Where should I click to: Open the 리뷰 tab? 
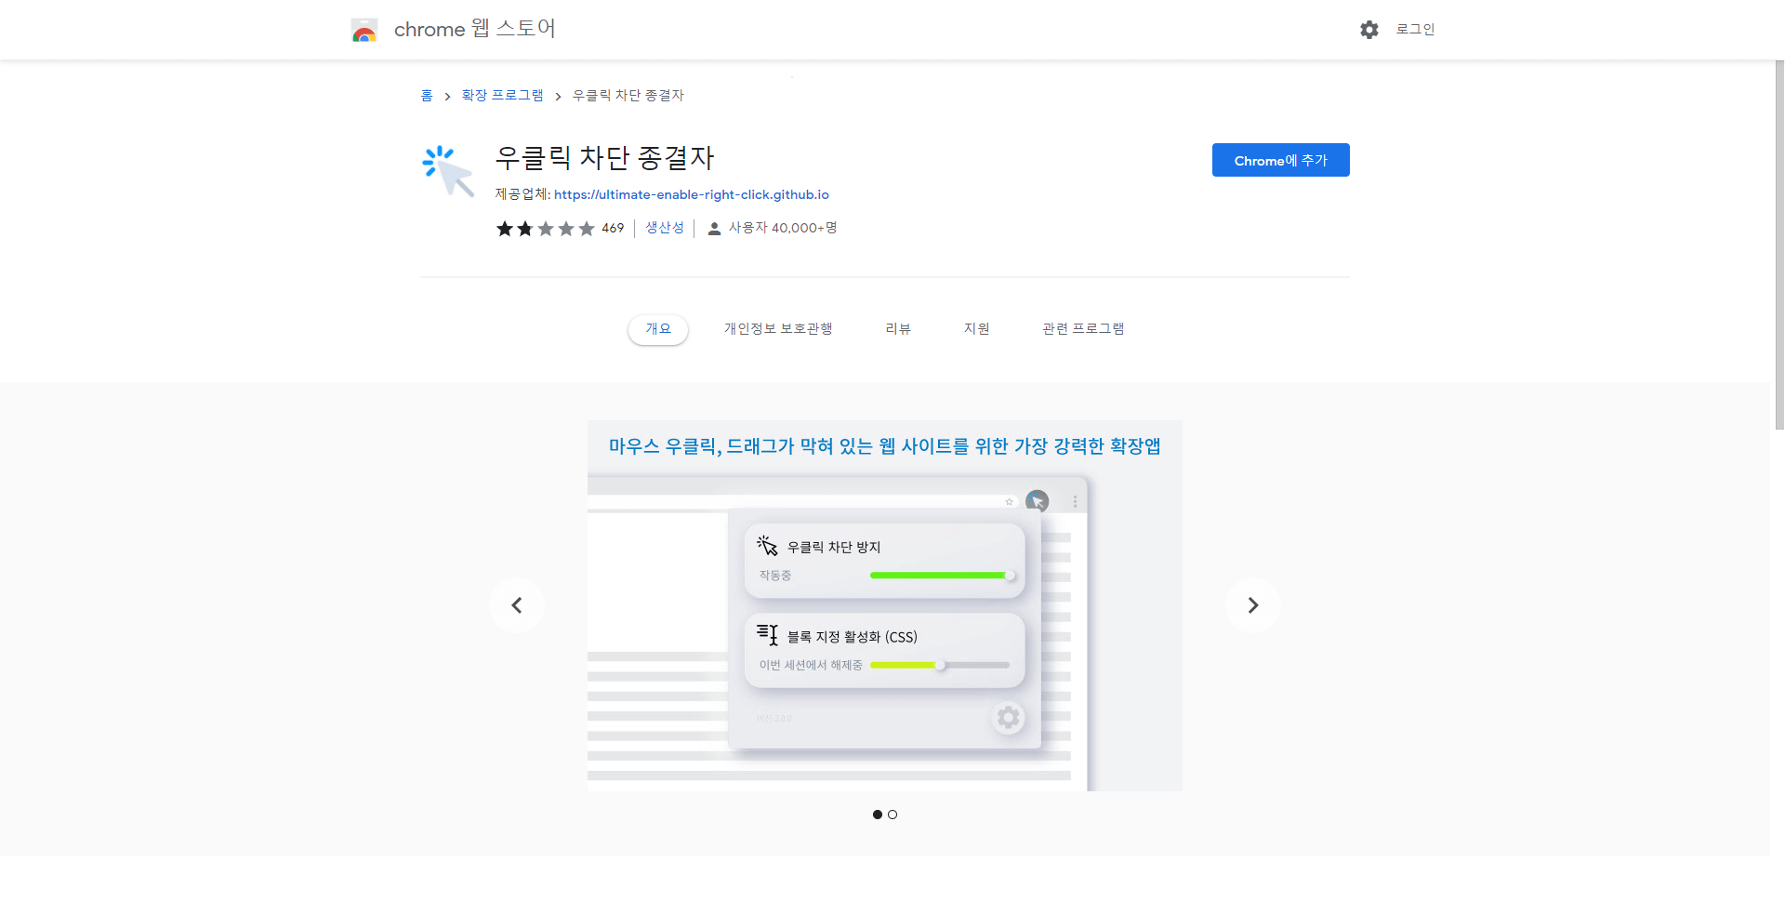[x=898, y=329]
